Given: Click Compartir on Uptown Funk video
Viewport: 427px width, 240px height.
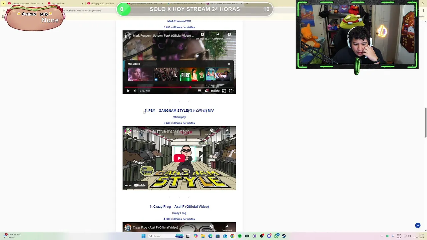Looking at the screenshot, I should pos(218,36).
